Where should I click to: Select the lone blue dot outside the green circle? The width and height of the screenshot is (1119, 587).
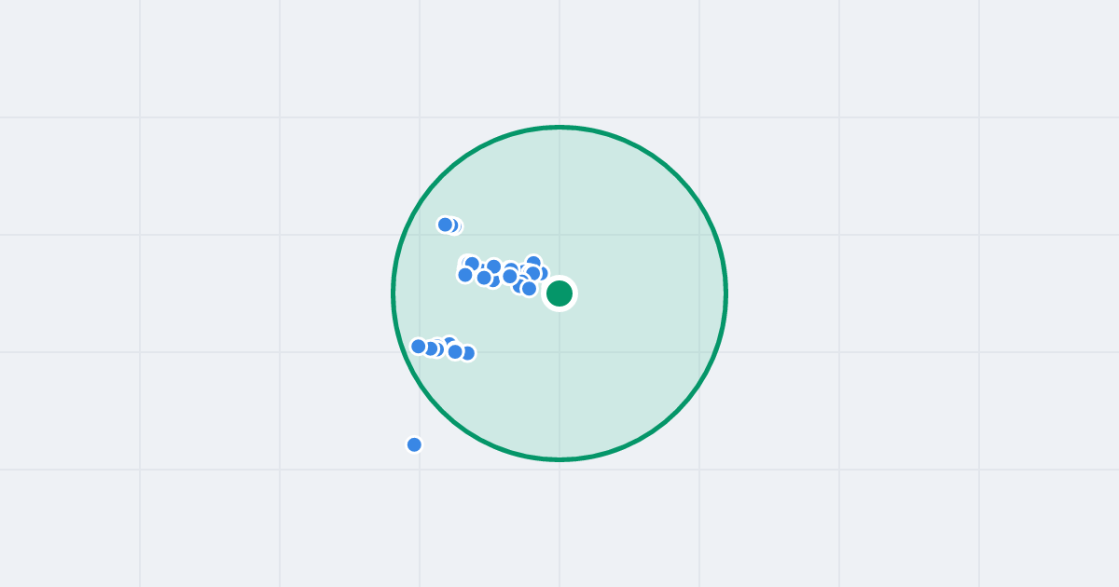click(x=414, y=444)
